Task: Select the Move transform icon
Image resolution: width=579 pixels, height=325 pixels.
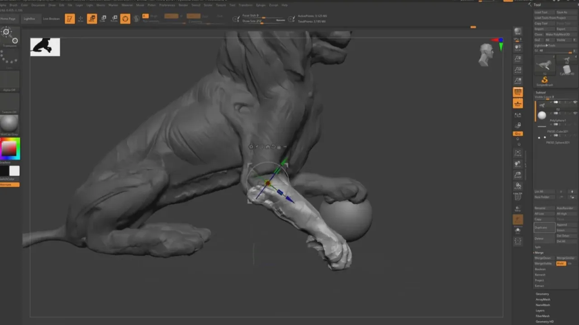Action: tap(92, 19)
